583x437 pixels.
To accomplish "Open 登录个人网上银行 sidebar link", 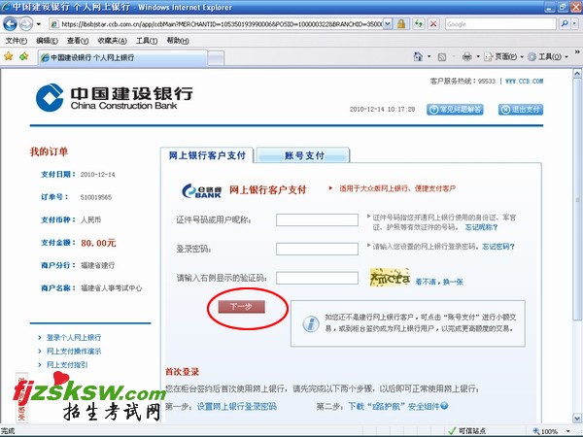I will point(80,336).
